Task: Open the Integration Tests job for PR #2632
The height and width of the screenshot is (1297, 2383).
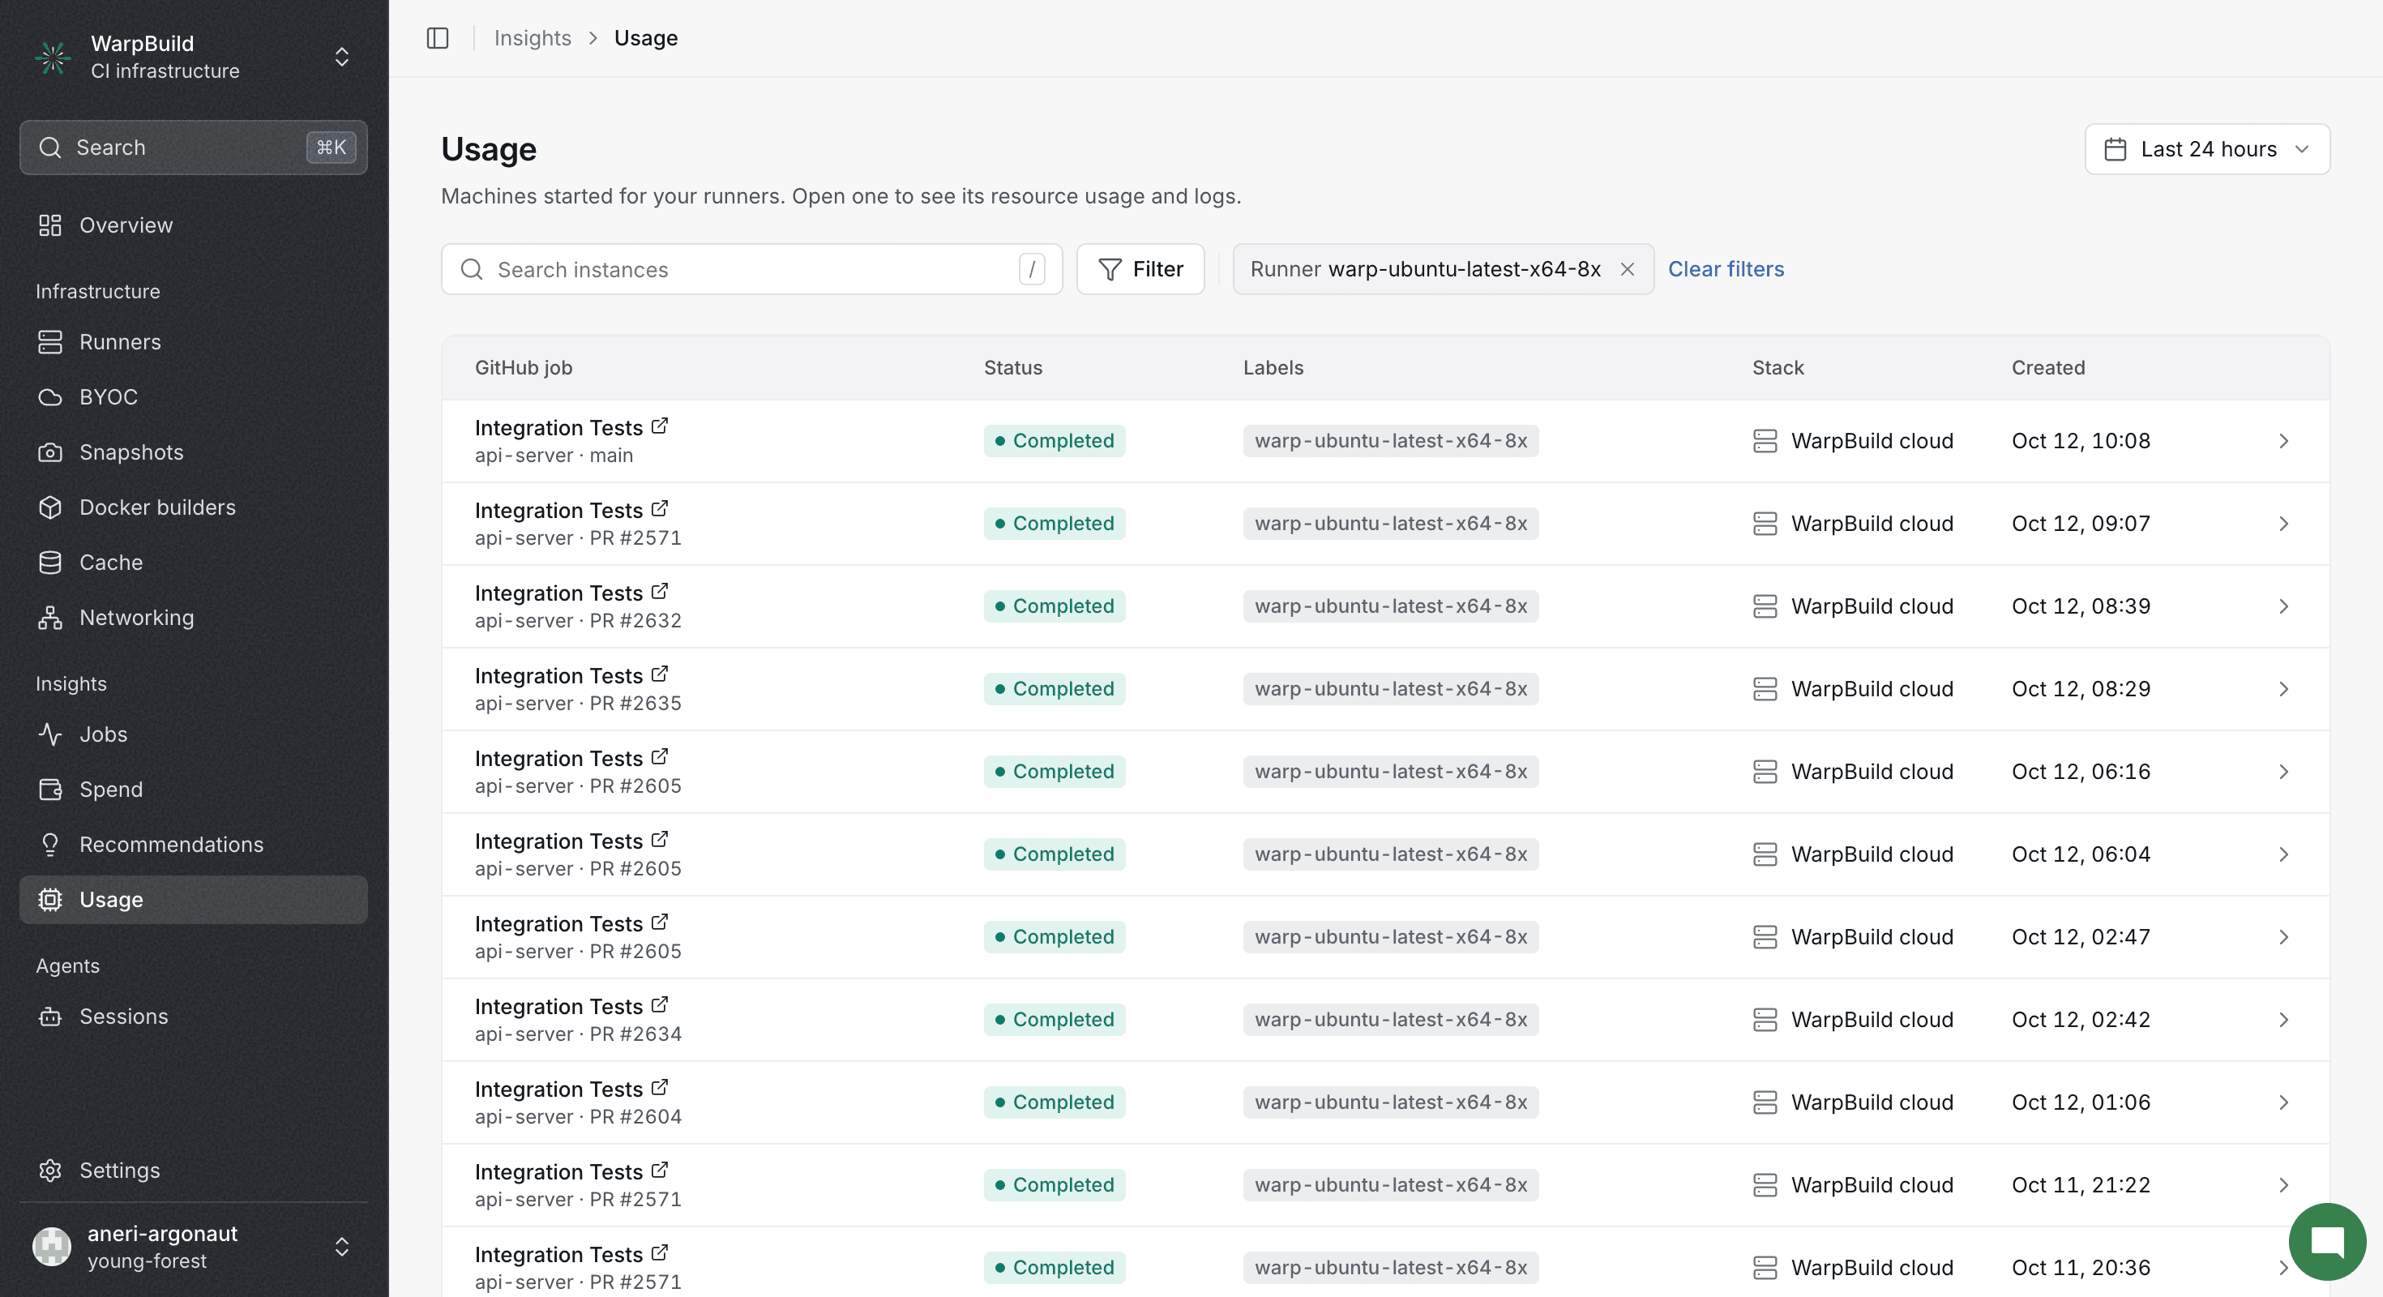Action: (x=558, y=593)
